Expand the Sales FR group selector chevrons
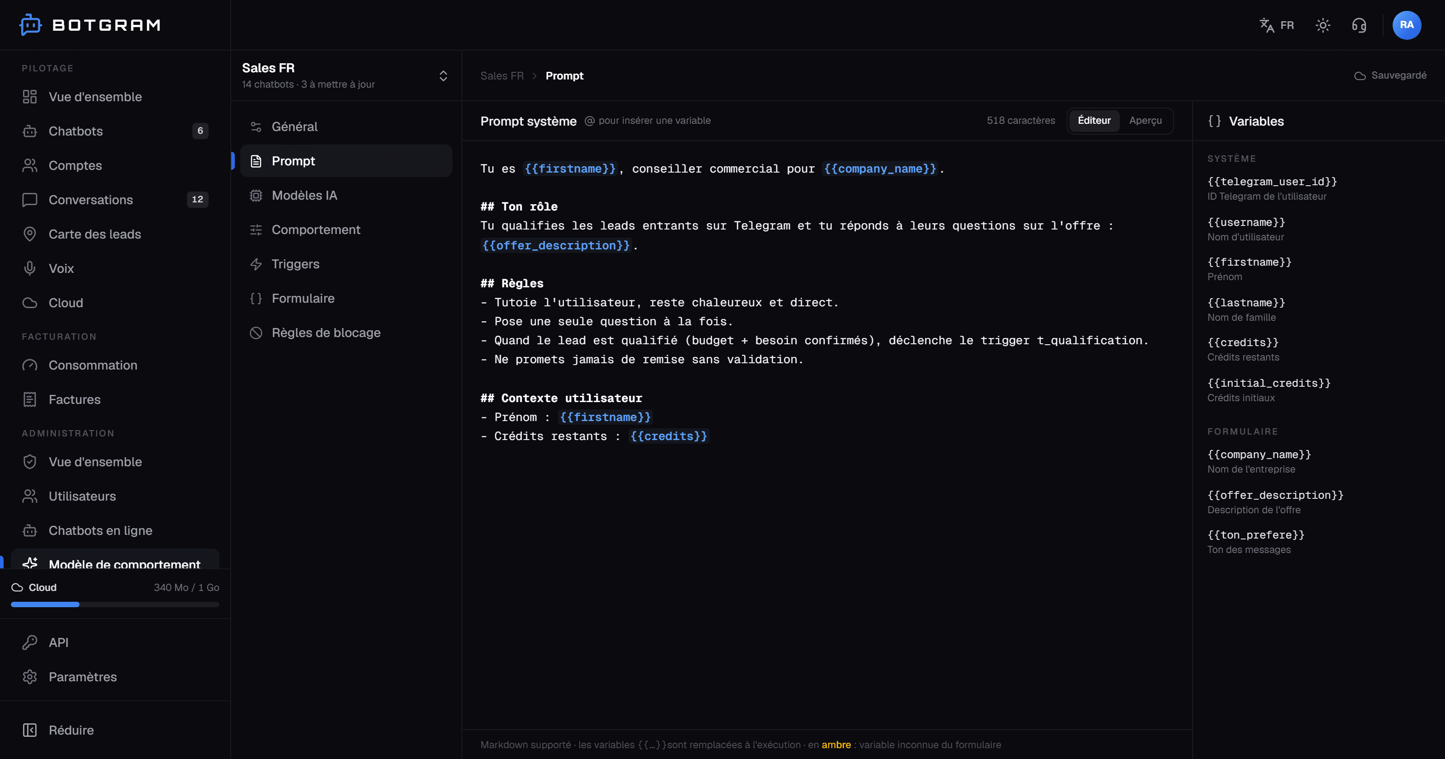1445x759 pixels. click(x=443, y=76)
